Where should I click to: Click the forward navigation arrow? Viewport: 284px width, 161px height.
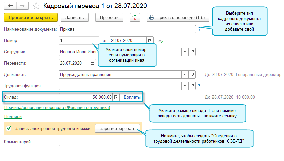click(22, 6)
